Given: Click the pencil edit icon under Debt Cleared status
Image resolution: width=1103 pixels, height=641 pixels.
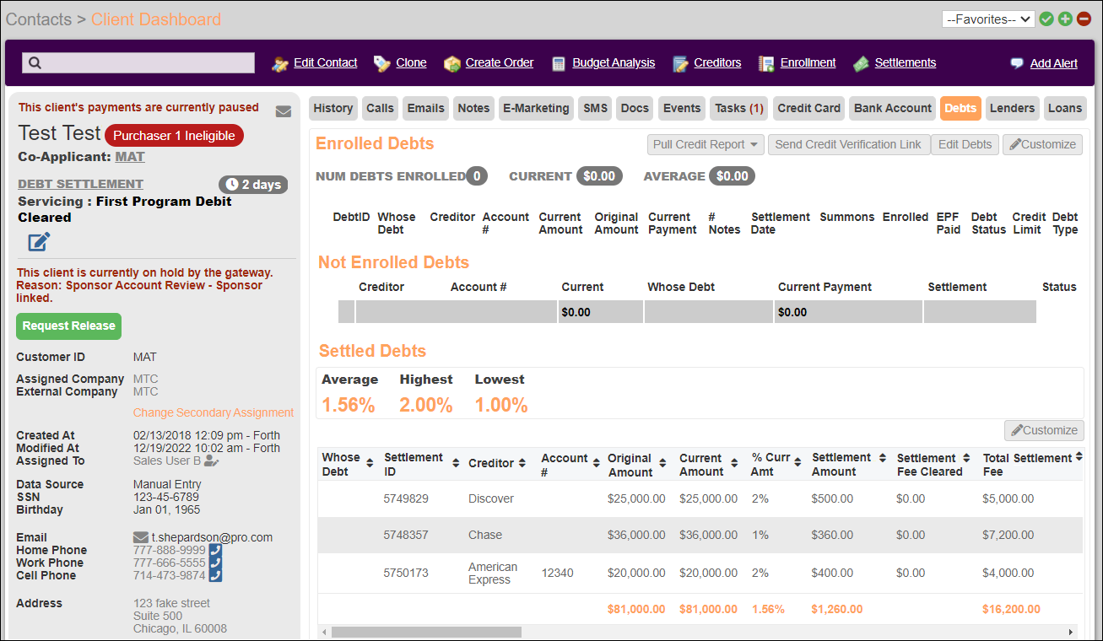Looking at the screenshot, I should pyautogui.click(x=36, y=240).
